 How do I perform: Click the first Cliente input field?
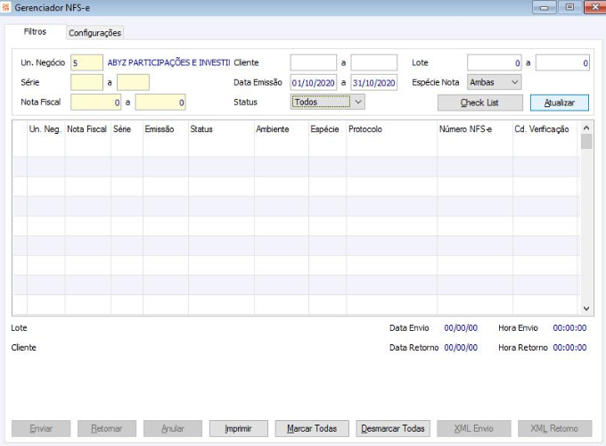314,62
